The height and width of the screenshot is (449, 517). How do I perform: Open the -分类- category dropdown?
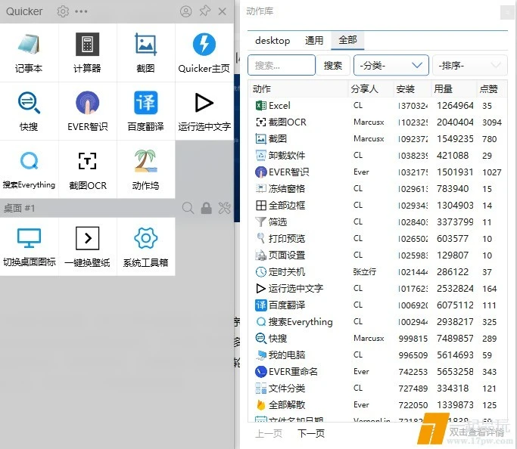tap(391, 66)
